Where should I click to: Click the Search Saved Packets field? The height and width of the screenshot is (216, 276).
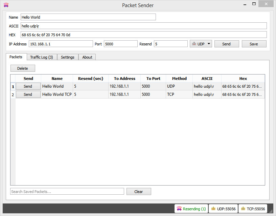[x=67, y=192]
